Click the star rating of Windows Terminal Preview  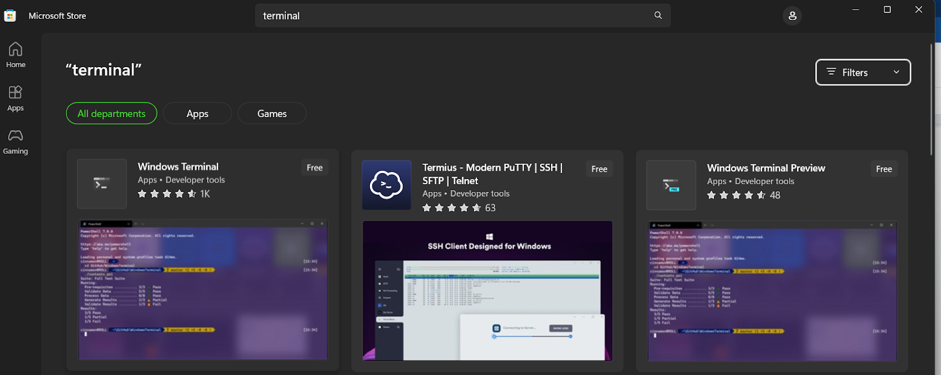coord(736,195)
